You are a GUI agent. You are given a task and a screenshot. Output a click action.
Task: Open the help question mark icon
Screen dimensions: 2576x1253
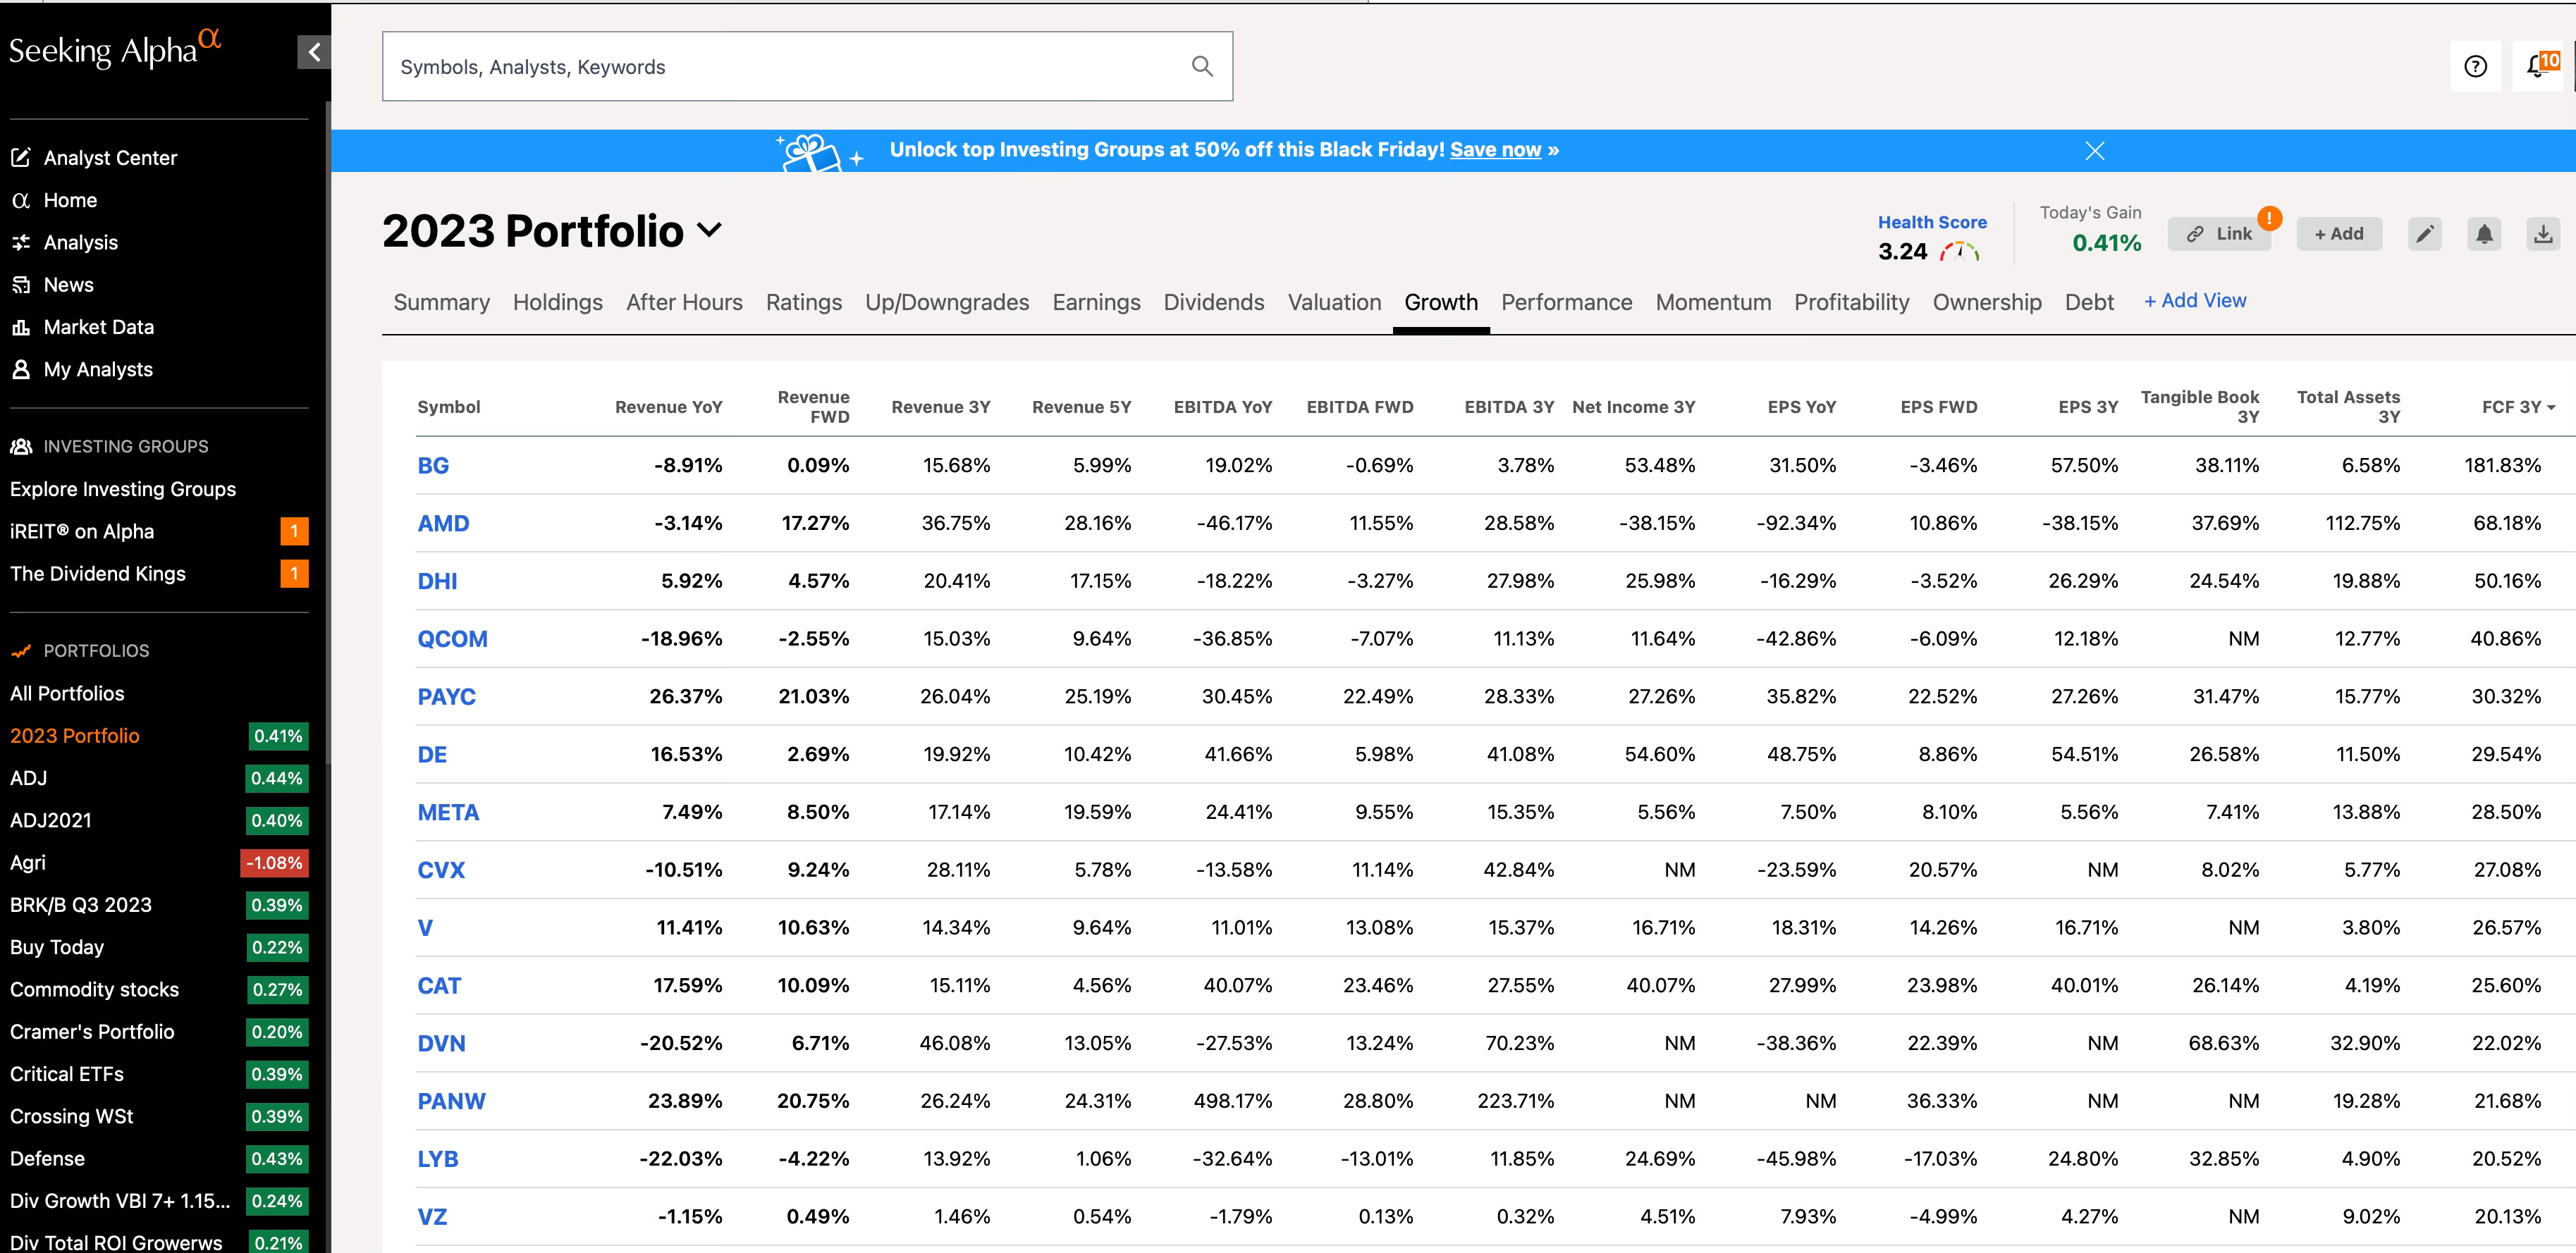(2475, 66)
